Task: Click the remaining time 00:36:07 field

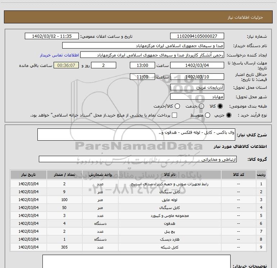Action: [66, 65]
